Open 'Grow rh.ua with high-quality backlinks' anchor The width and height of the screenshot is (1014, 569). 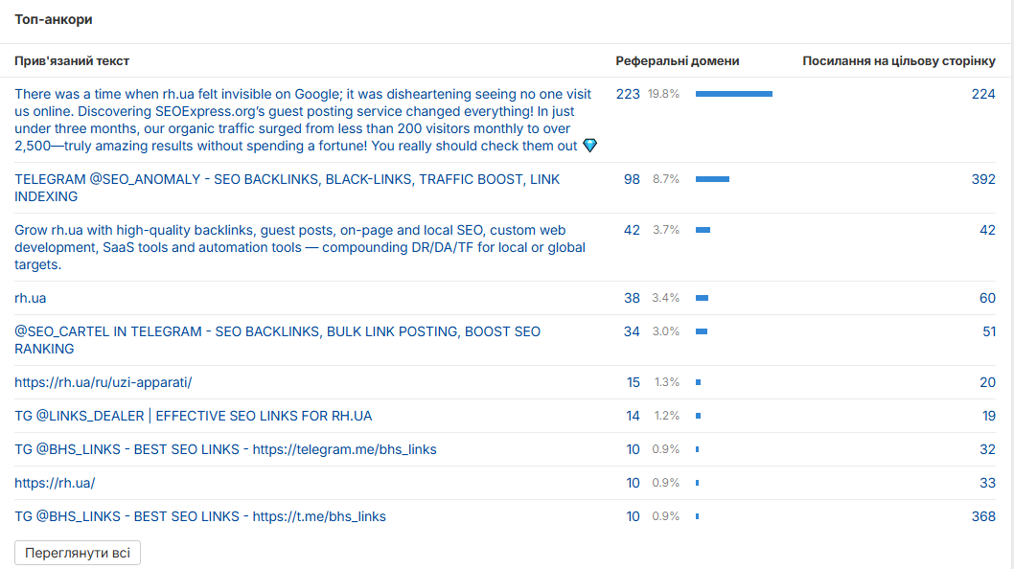(300, 247)
